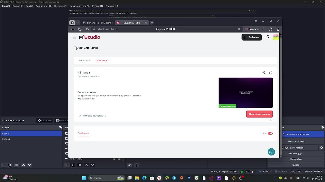Open the Правка menu in OBS
325x182 pixels.
18,6
